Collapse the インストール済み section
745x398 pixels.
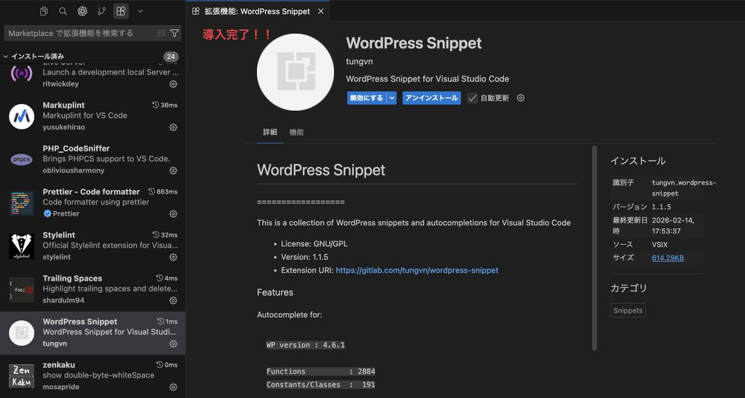pyautogui.click(x=7, y=56)
